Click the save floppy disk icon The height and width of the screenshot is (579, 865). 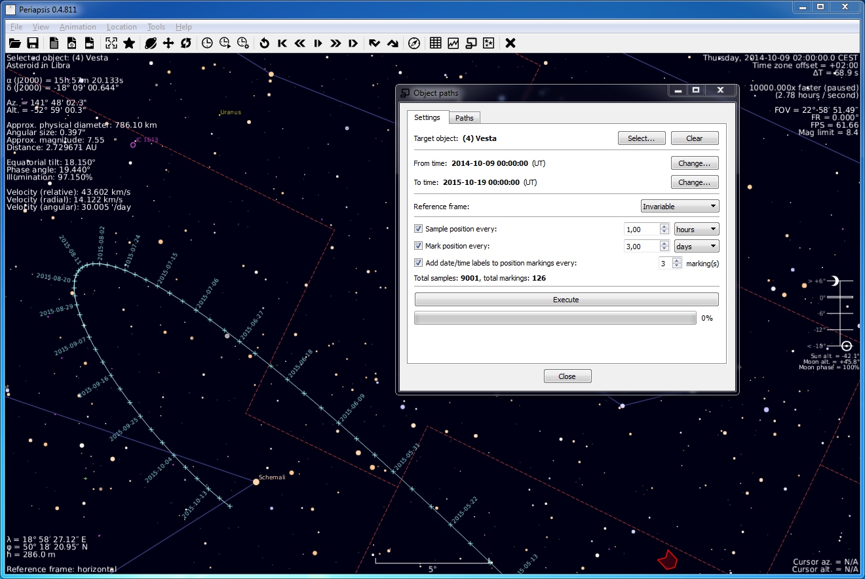click(x=32, y=43)
